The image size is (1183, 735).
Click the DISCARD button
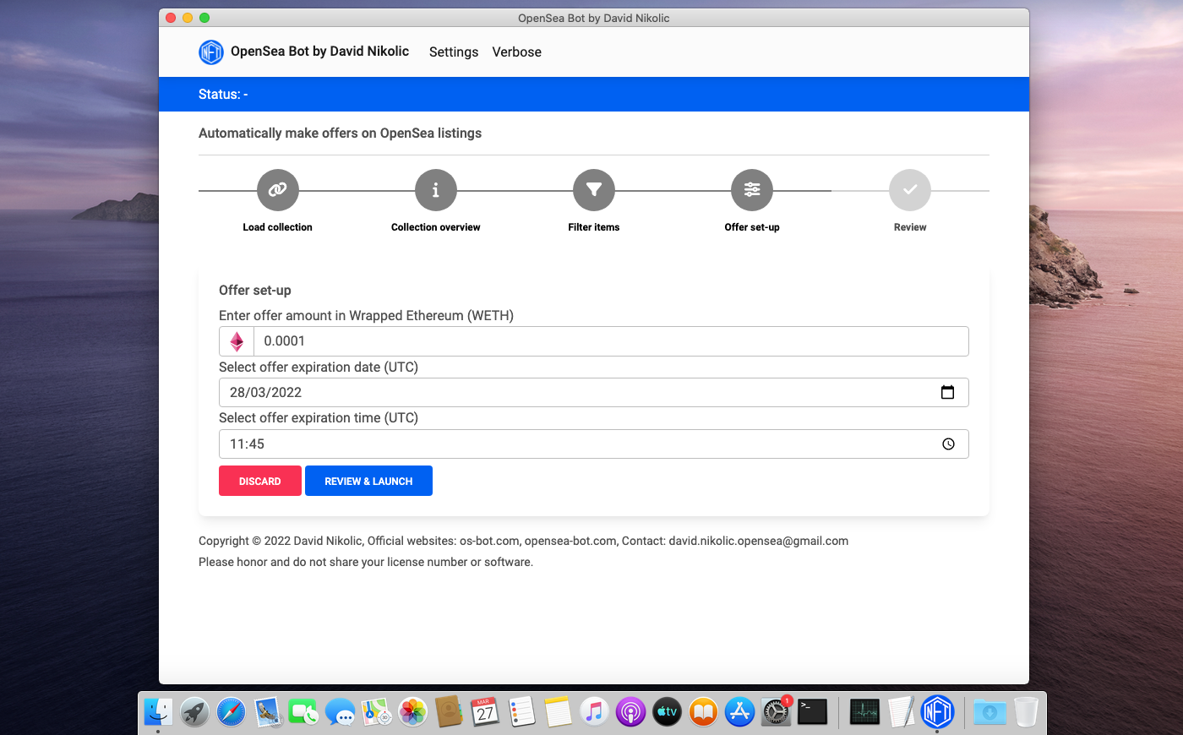[260, 481]
